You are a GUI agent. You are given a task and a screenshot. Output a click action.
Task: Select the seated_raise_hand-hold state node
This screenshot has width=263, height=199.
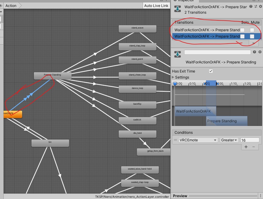tap(140, 170)
